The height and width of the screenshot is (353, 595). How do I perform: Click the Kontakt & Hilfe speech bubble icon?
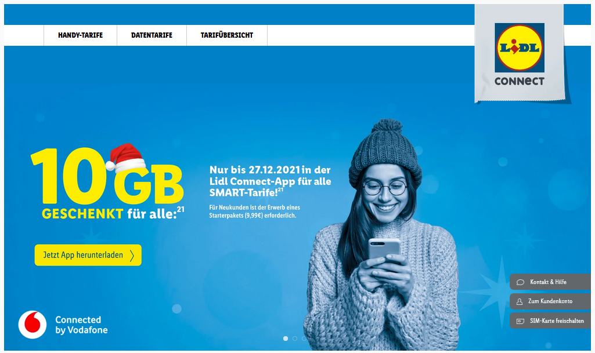(520, 282)
